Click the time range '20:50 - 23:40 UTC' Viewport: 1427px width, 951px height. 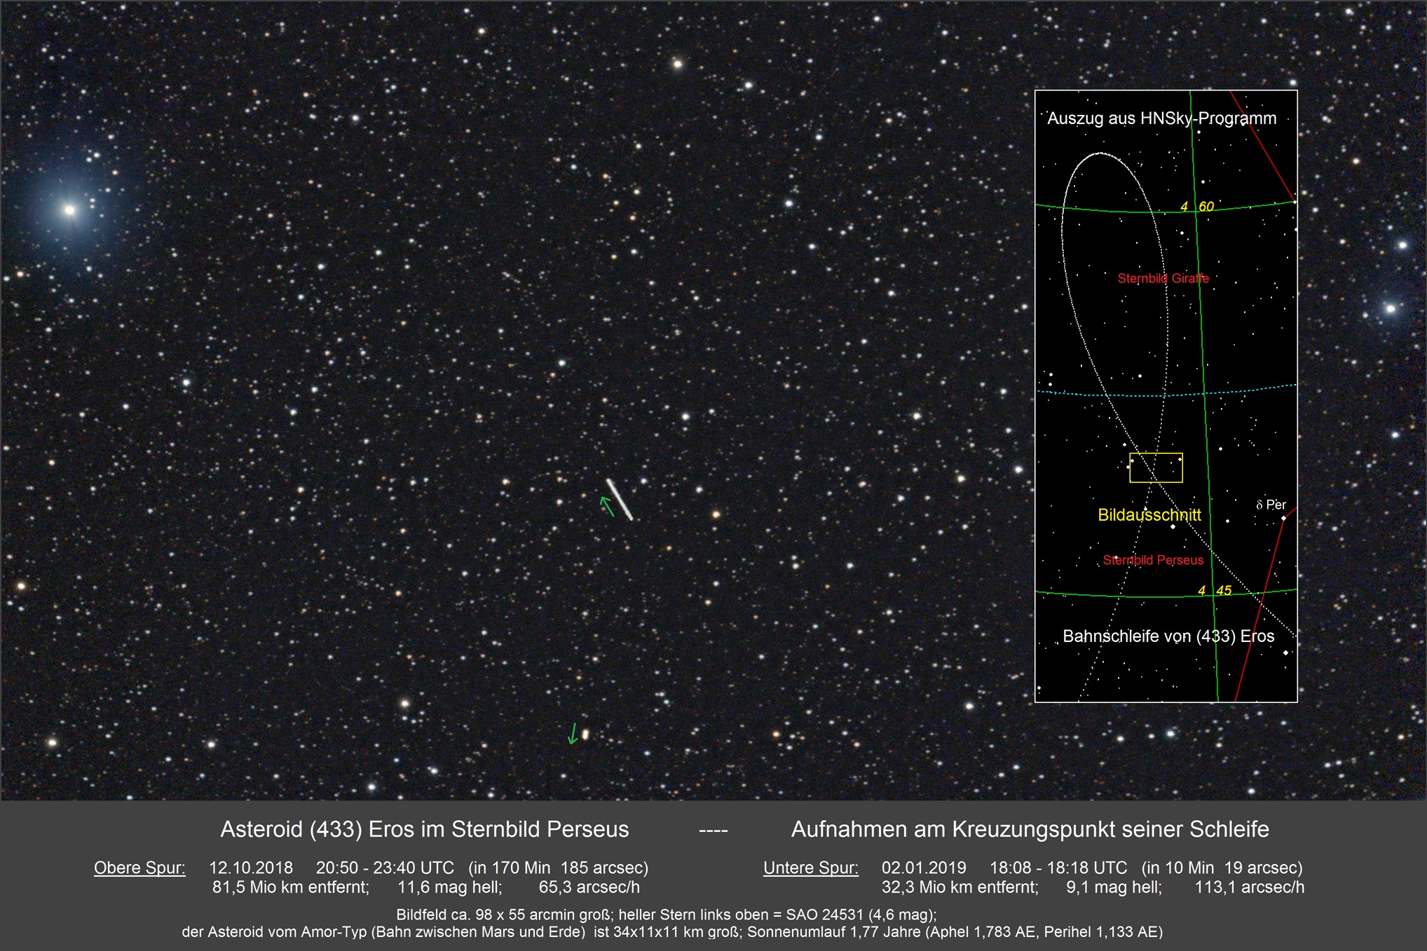pos(385,868)
